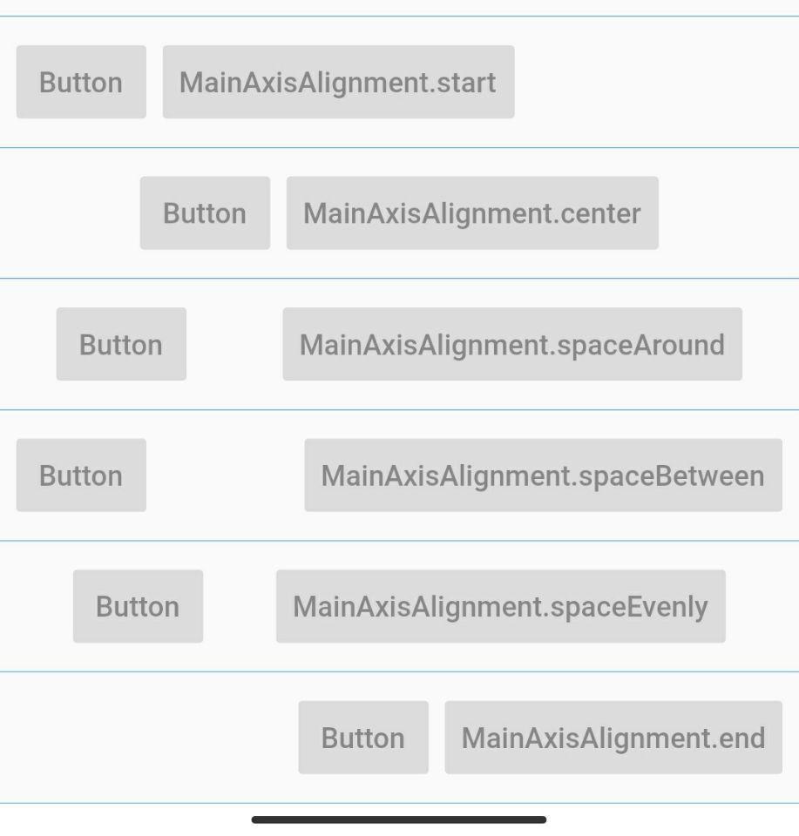The height and width of the screenshot is (836, 799).
Task: Click the widest label button showing spaceBetween
Action: click(542, 475)
